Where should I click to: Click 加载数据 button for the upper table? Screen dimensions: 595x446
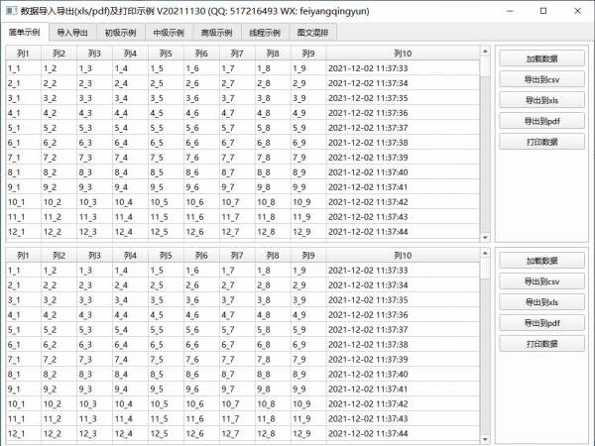point(541,58)
